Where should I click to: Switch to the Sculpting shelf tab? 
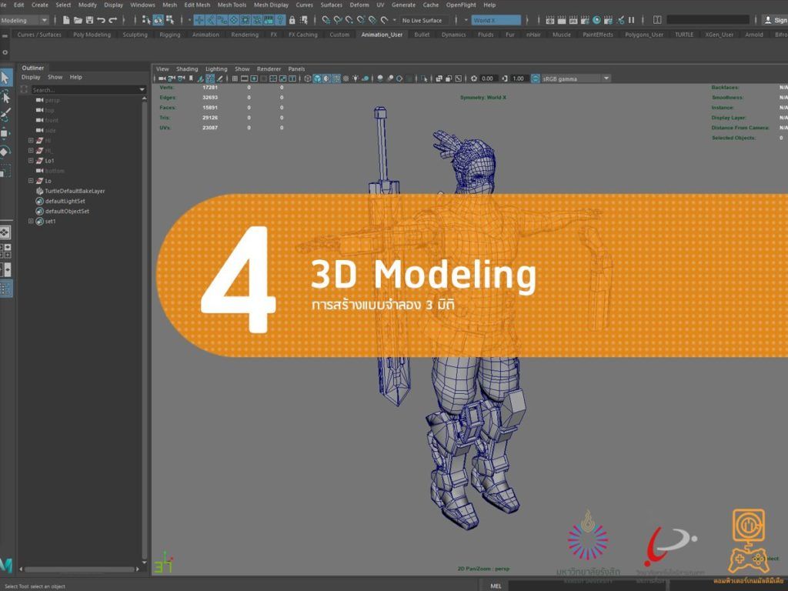(x=135, y=35)
